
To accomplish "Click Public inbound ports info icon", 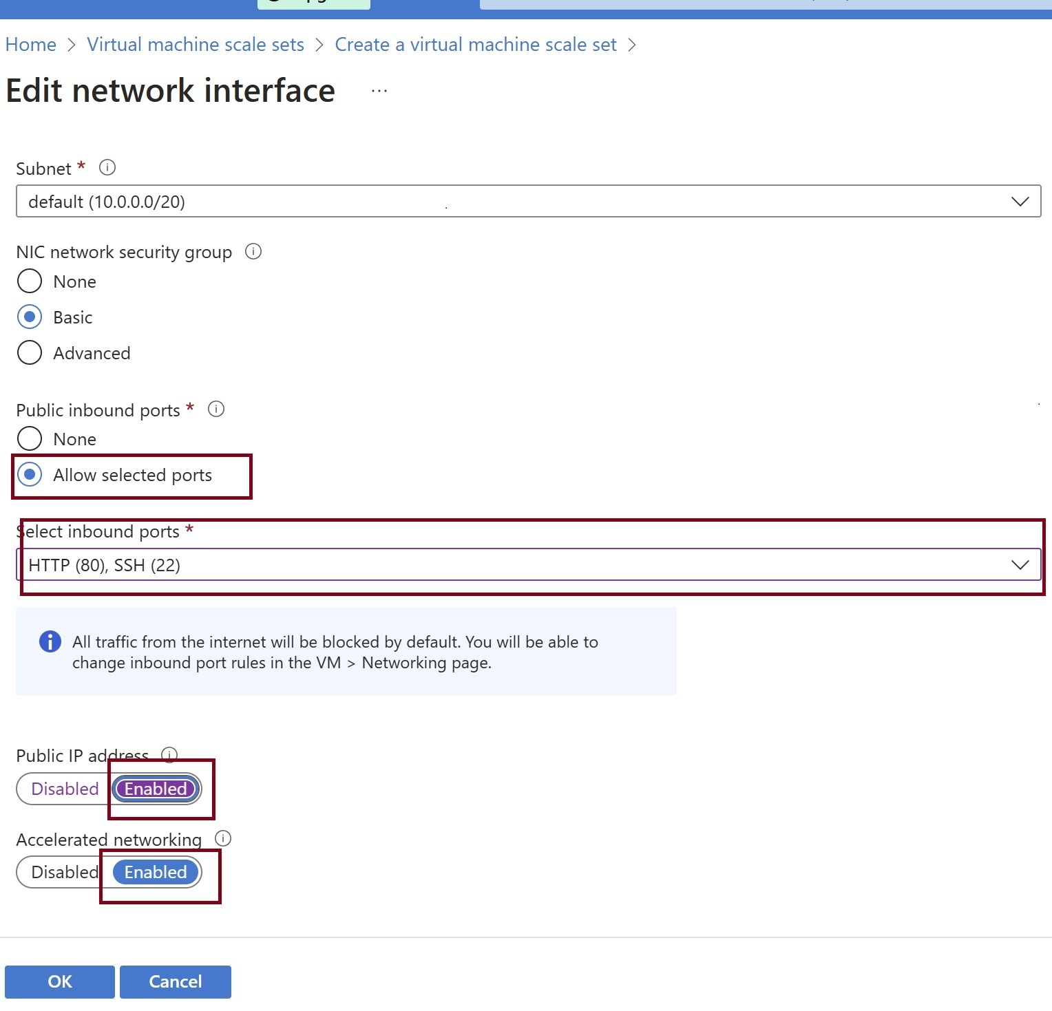I will click(x=216, y=409).
